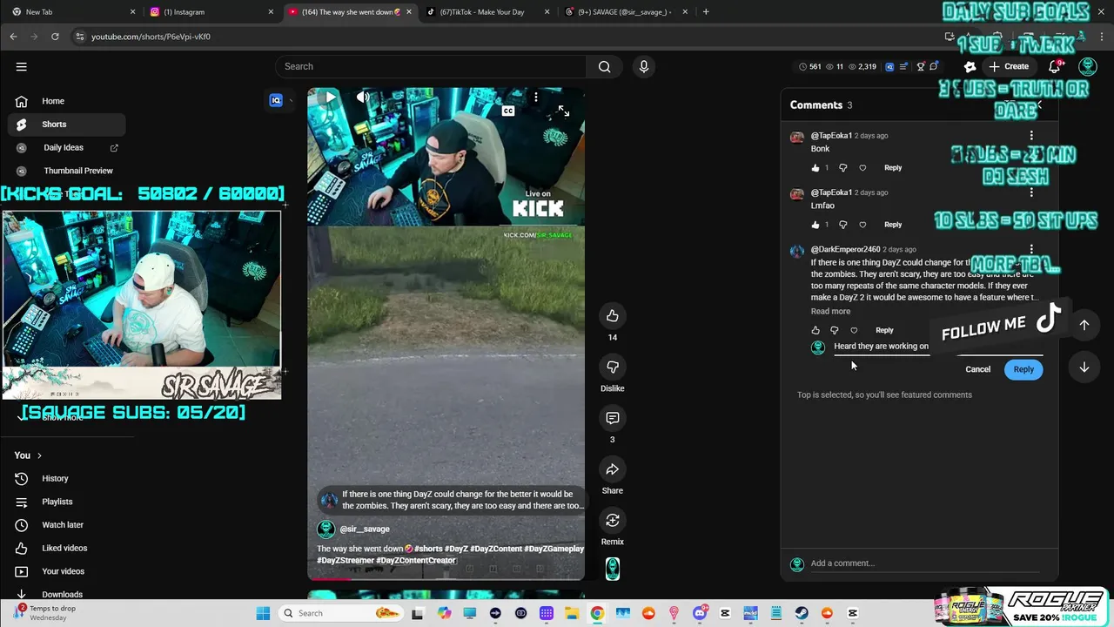Play the short using the play icon
Viewport: 1114px width, 627px height.
pyautogui.click(x=330, y=98)
